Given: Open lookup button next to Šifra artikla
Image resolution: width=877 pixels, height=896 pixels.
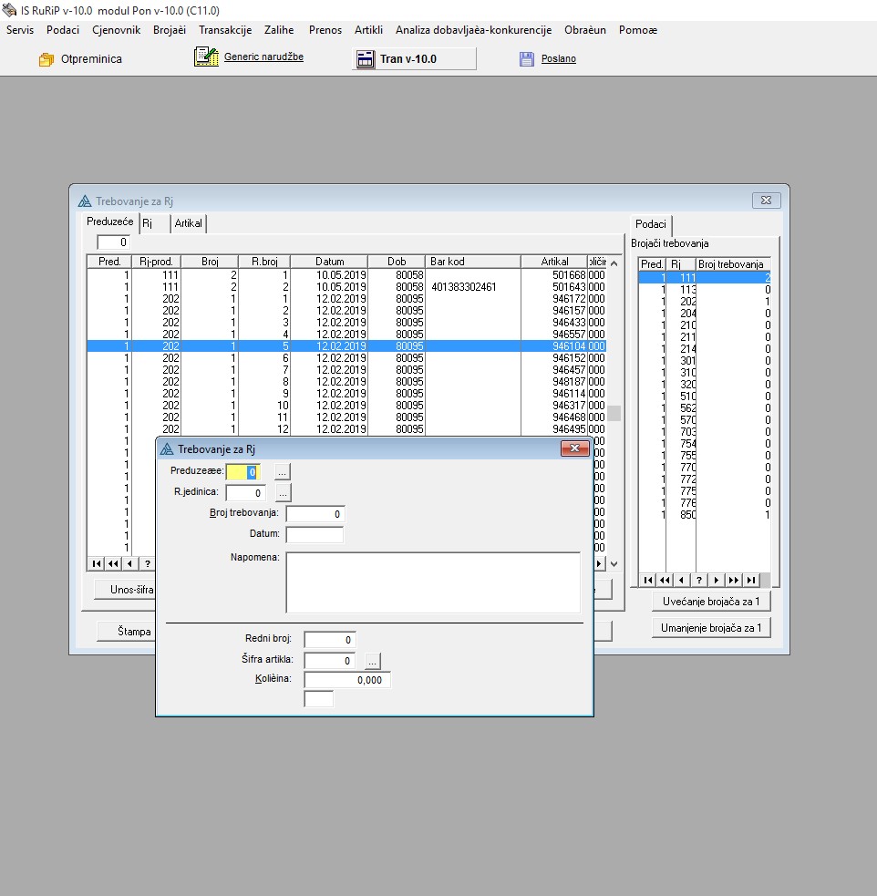Looking at the screenshot, I should tap(373, 661).
